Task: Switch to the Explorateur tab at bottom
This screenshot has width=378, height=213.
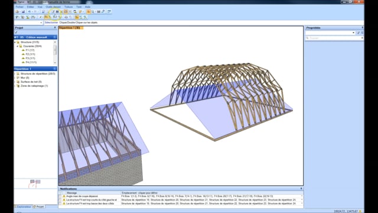Action: 22,206
